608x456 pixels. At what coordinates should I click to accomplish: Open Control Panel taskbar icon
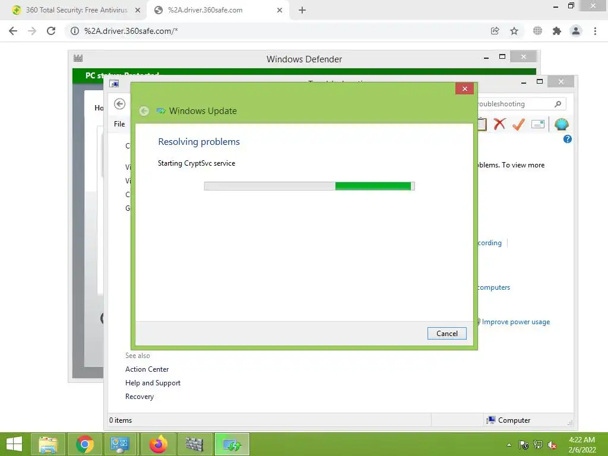tap(120, 444)
